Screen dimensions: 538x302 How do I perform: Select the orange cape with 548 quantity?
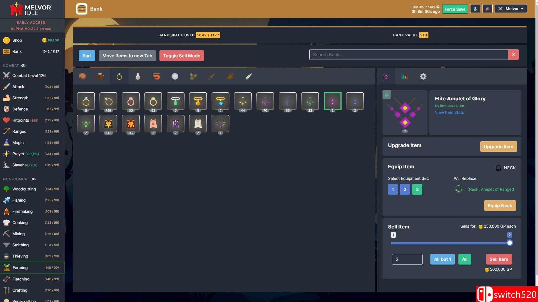(x=108, y=124)
